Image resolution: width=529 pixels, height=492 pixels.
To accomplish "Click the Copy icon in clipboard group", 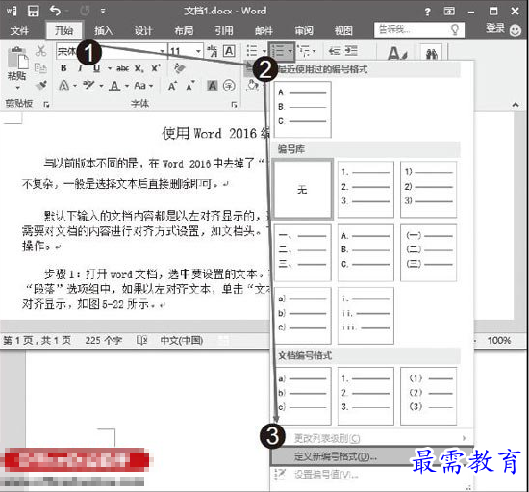I will coord(40,68).
